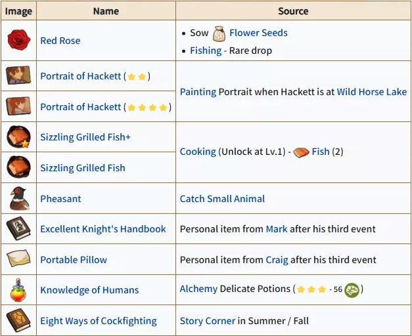Click the two-star Portrait of Hackett thumbnail
This screenshot has height=336, width=412.
pyautogui.click(x=18, y=76)
